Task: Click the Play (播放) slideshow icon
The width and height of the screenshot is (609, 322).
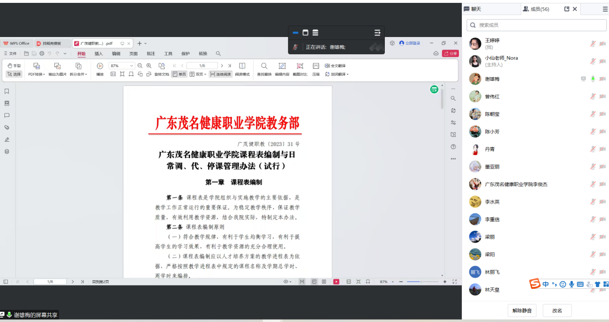Action: click(x=100, y=66)
